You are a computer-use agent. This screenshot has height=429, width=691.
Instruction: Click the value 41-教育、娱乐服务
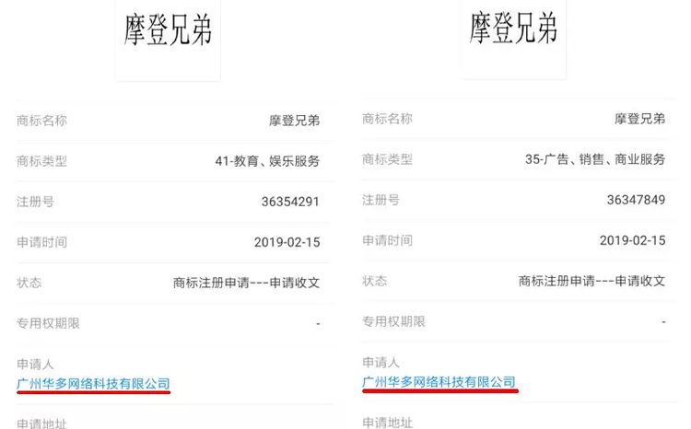pyautogui.click(x=267, y=161)
